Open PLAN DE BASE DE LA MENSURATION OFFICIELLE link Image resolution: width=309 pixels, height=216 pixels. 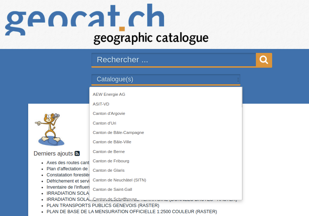tap(132, 211)
